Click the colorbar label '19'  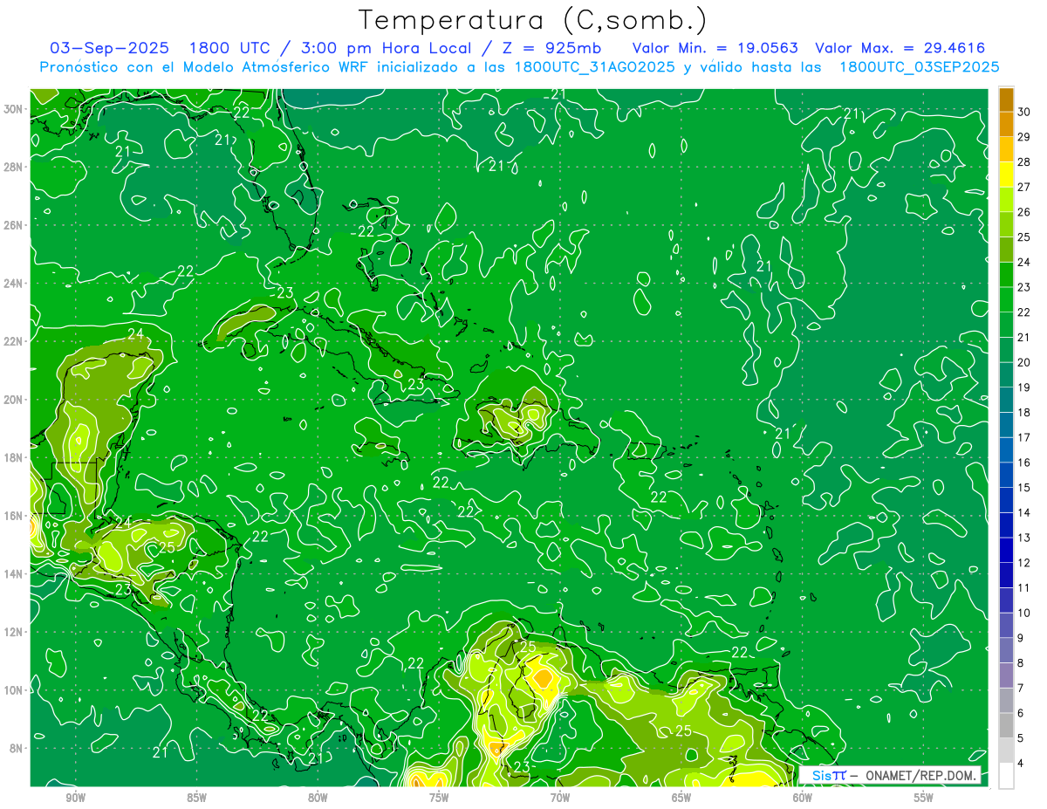1024,387
